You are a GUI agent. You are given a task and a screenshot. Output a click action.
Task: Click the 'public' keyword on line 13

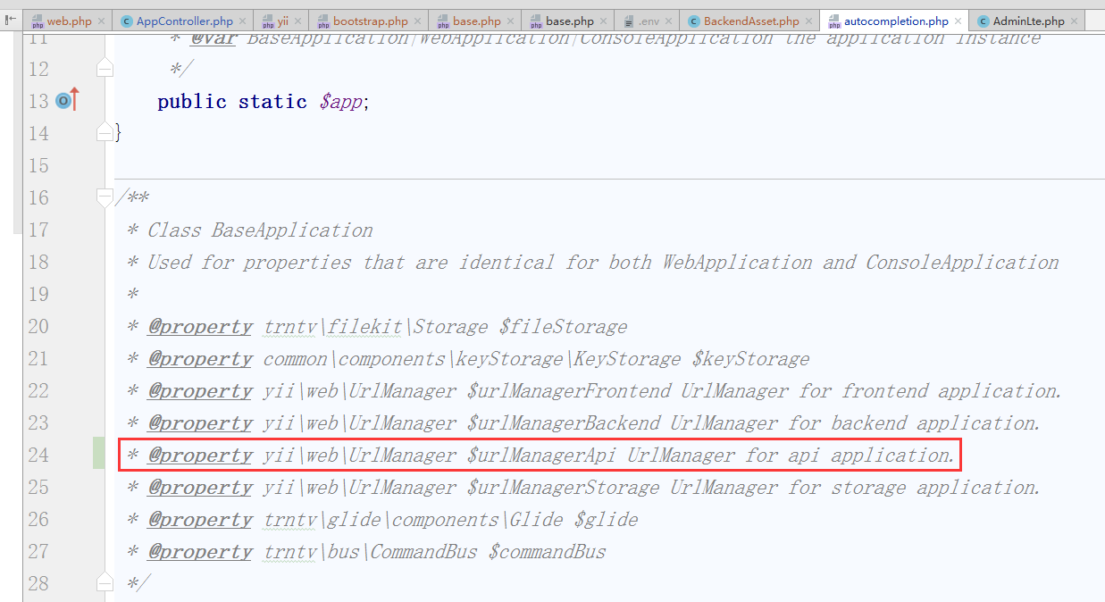click(192, 102)
